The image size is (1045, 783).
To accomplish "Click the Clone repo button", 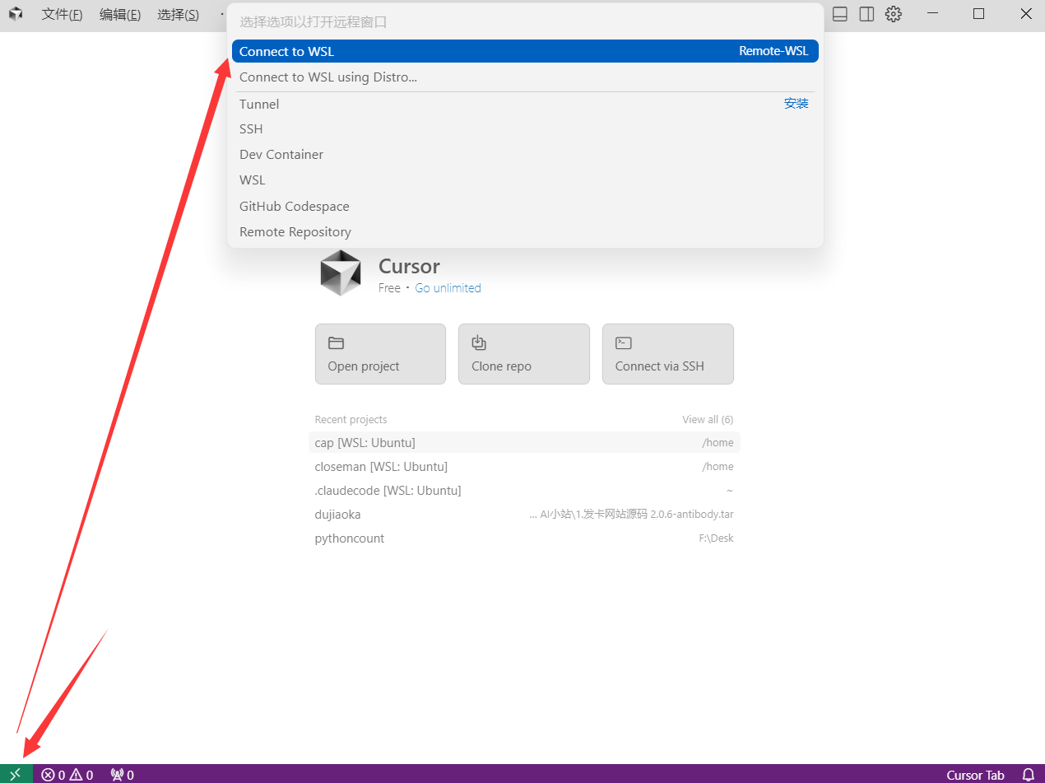I will coord(524,354).
